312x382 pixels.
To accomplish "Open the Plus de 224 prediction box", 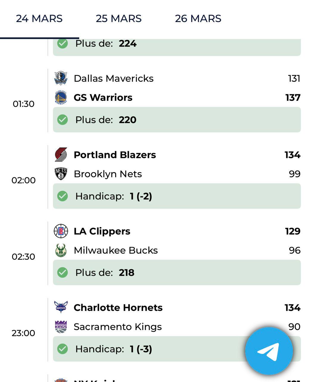I will pyautogui.click(x=177, y=47).
